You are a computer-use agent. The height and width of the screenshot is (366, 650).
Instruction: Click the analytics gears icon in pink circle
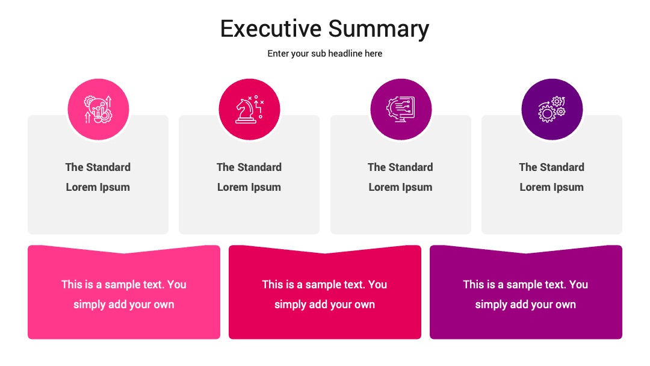click(98, 110)
